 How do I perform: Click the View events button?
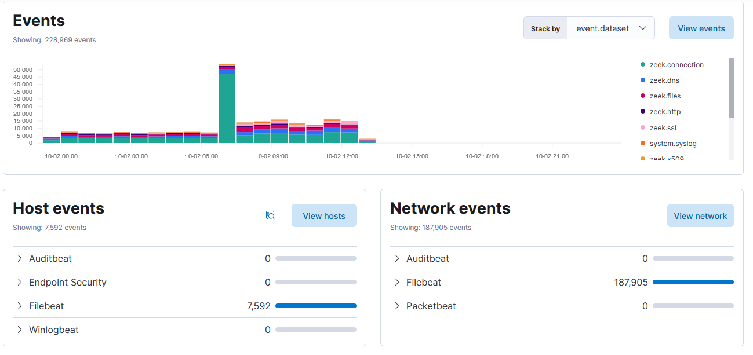(701, 28)
